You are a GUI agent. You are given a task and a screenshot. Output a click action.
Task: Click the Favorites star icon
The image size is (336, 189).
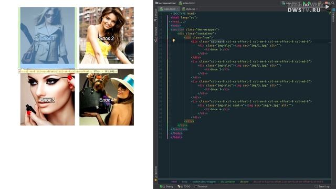tap(156, 180)
